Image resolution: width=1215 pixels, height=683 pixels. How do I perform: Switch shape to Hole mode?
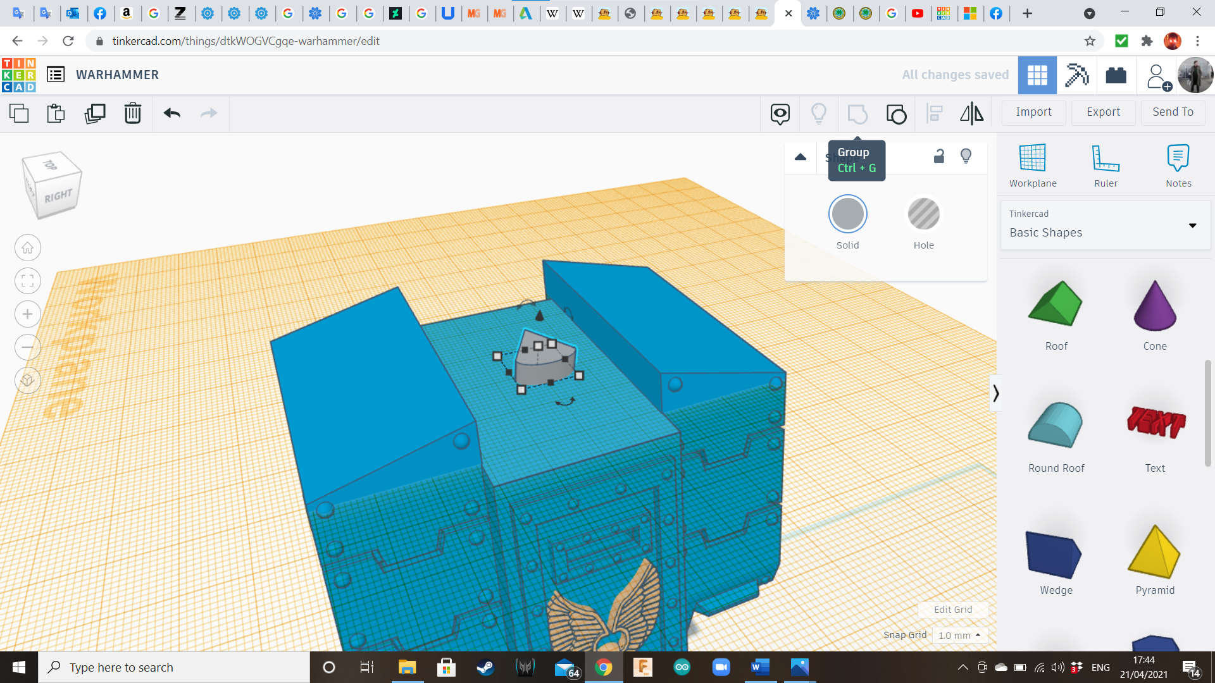[x=923, y=214]
